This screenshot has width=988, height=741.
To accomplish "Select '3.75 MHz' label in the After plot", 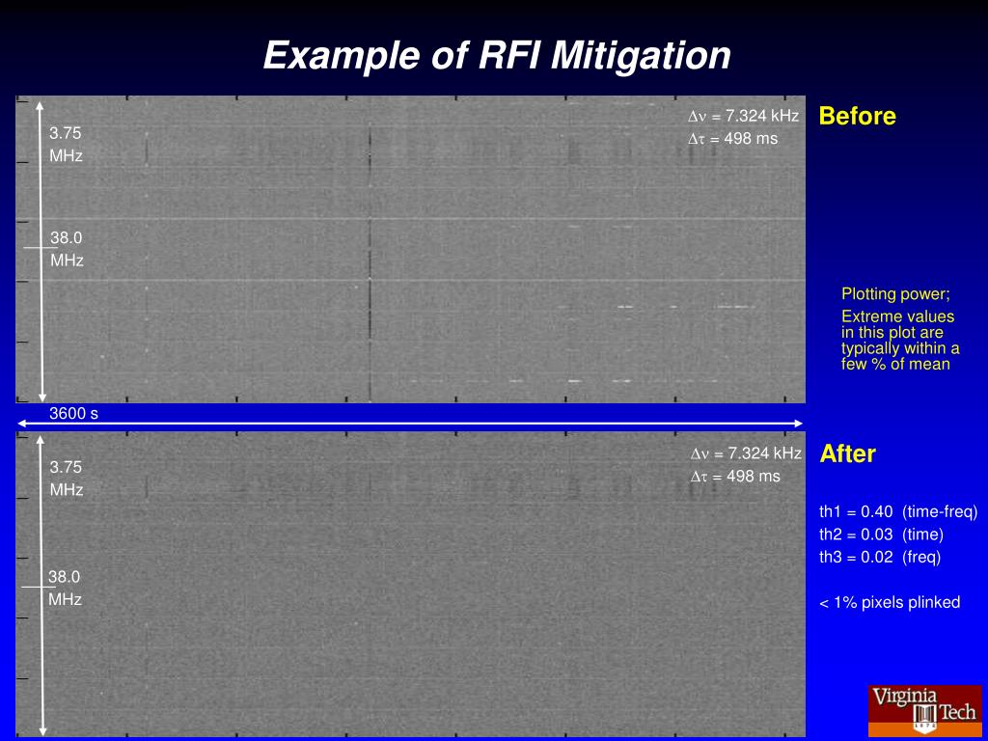I will click(67, 479).
